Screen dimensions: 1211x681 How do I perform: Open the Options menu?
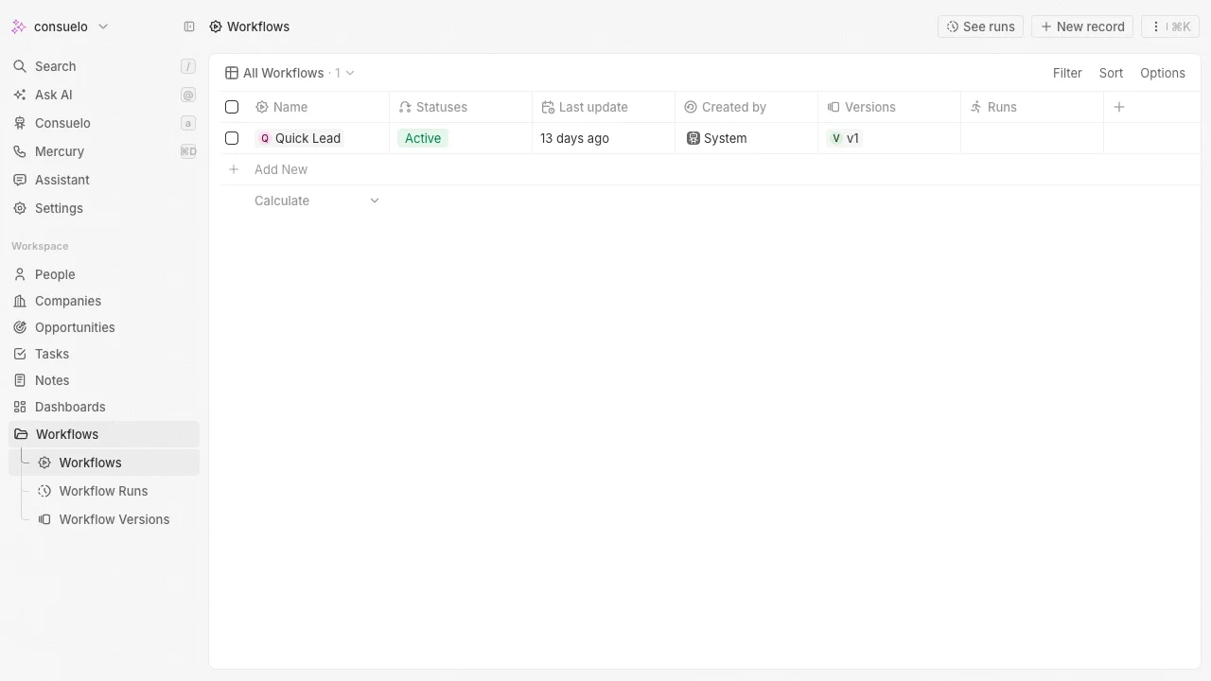click(x=1163, y=73)
